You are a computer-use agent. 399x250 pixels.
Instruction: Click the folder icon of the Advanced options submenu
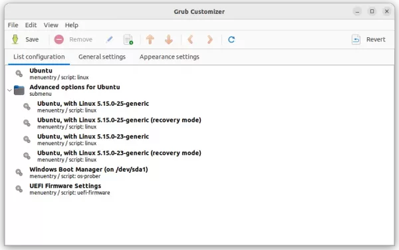coord(19,90)
